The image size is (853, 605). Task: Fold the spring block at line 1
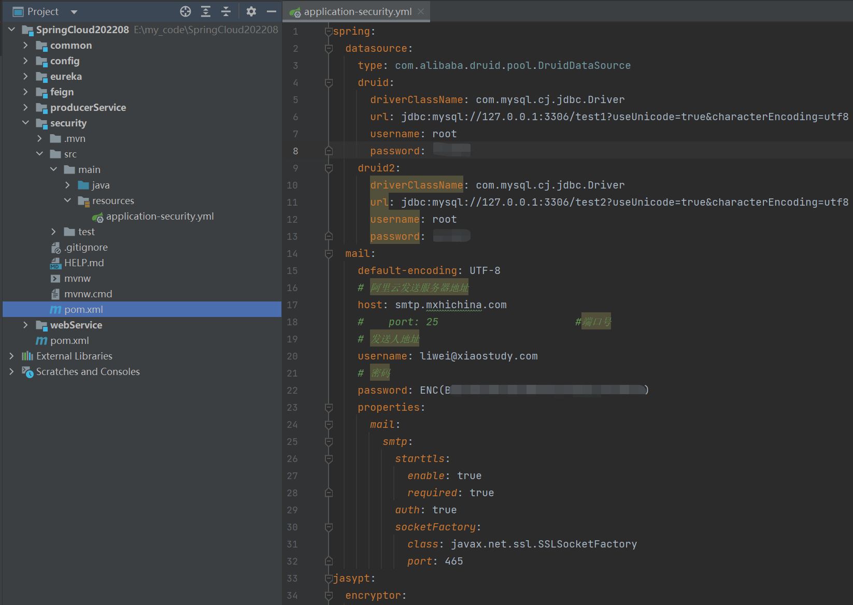(x=328, y=31)
